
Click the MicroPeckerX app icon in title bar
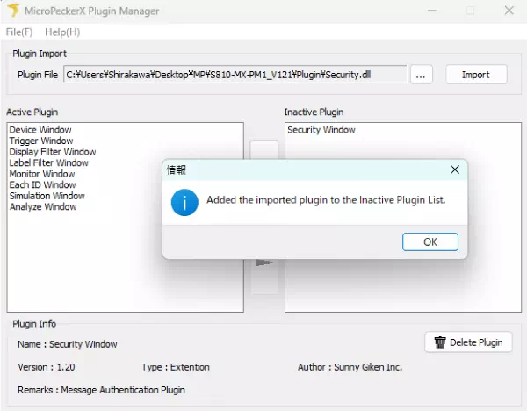click(11, 11)
